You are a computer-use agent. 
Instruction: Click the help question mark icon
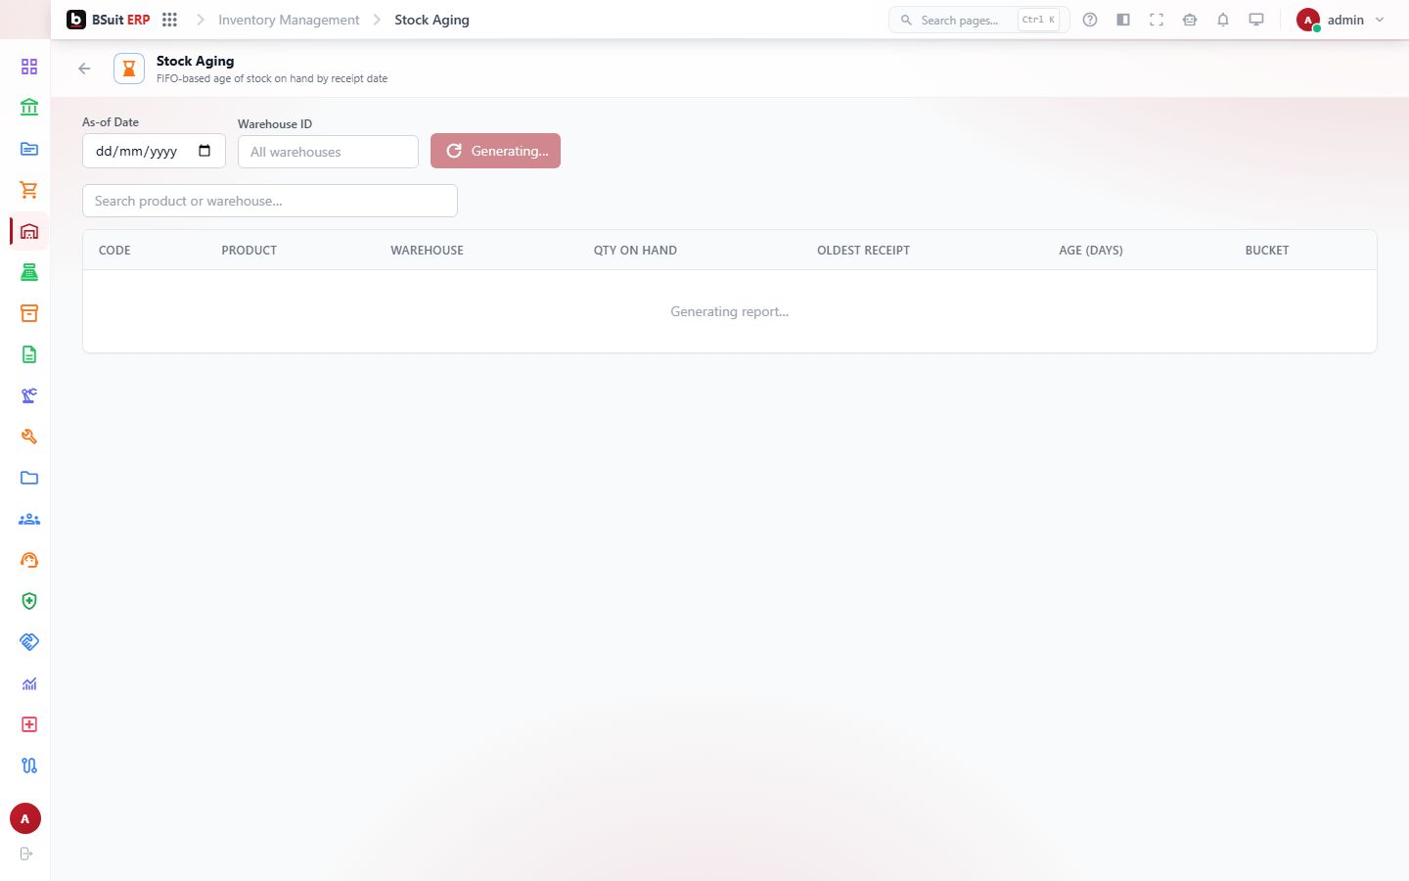click(1090, 20)
